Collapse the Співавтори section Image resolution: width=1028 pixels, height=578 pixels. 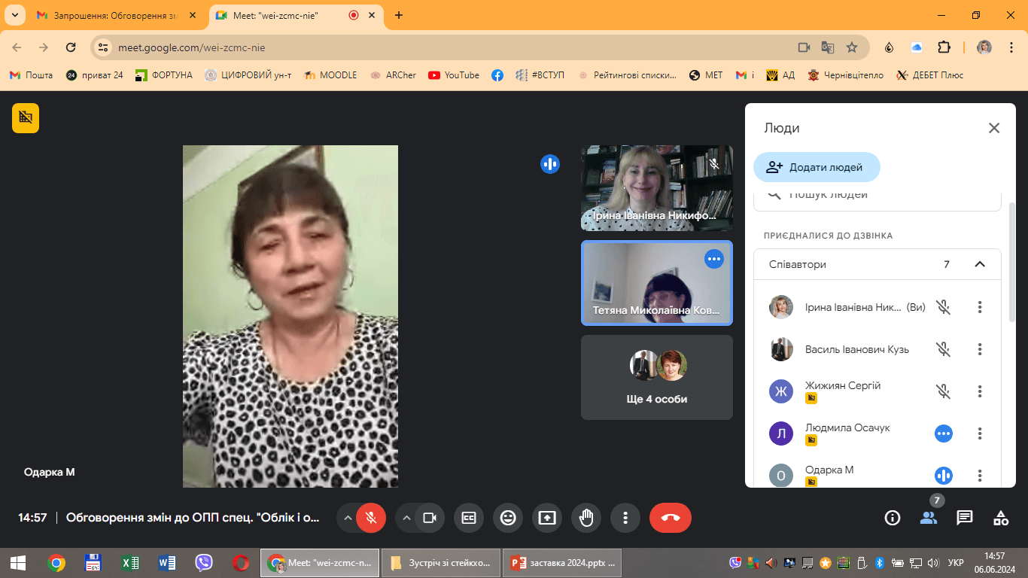click(980, 264)
